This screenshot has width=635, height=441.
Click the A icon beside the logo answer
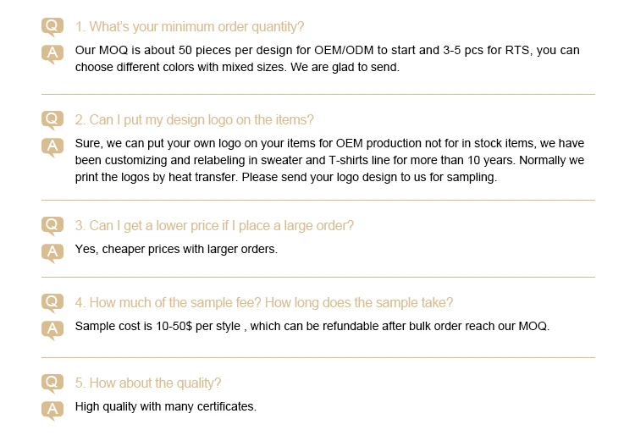click(52, 146)
